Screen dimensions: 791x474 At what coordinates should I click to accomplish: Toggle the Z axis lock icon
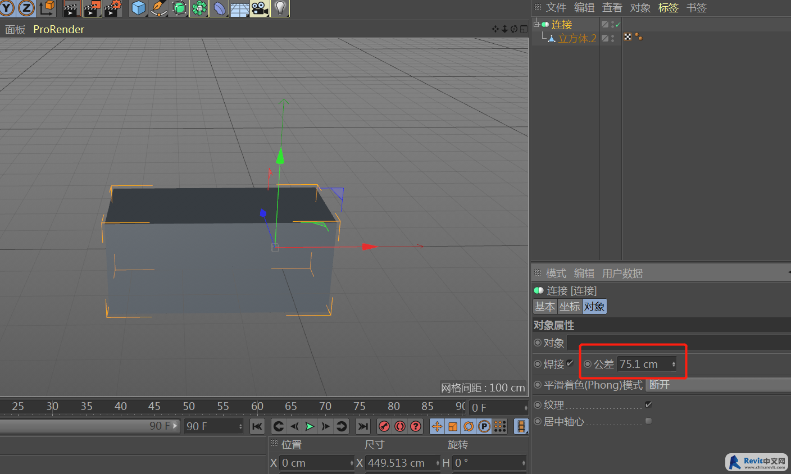26,8
